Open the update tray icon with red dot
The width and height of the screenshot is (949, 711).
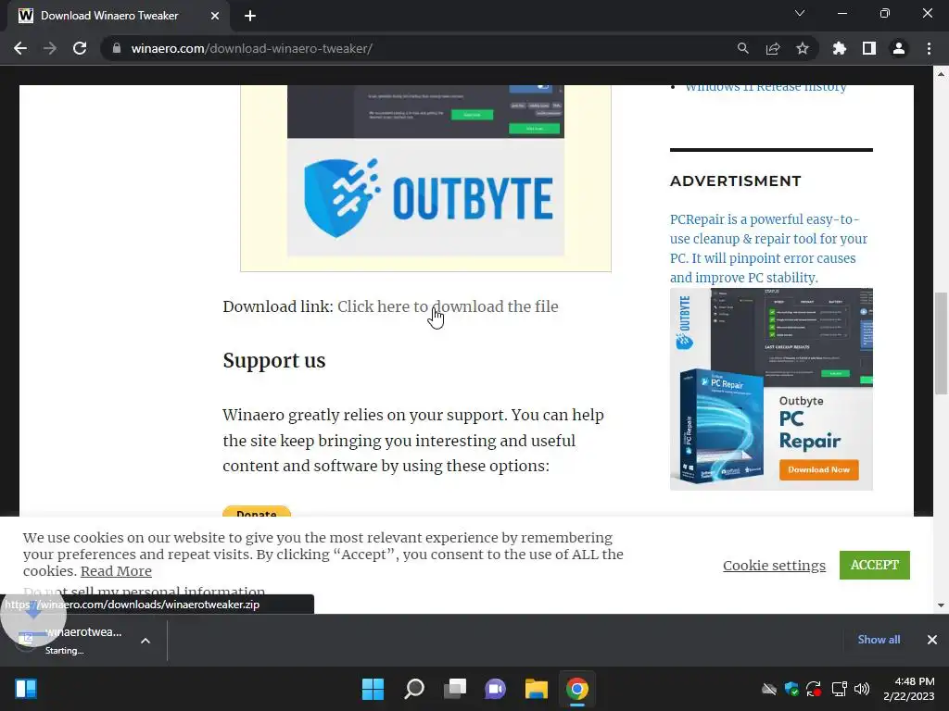(814, 689)
